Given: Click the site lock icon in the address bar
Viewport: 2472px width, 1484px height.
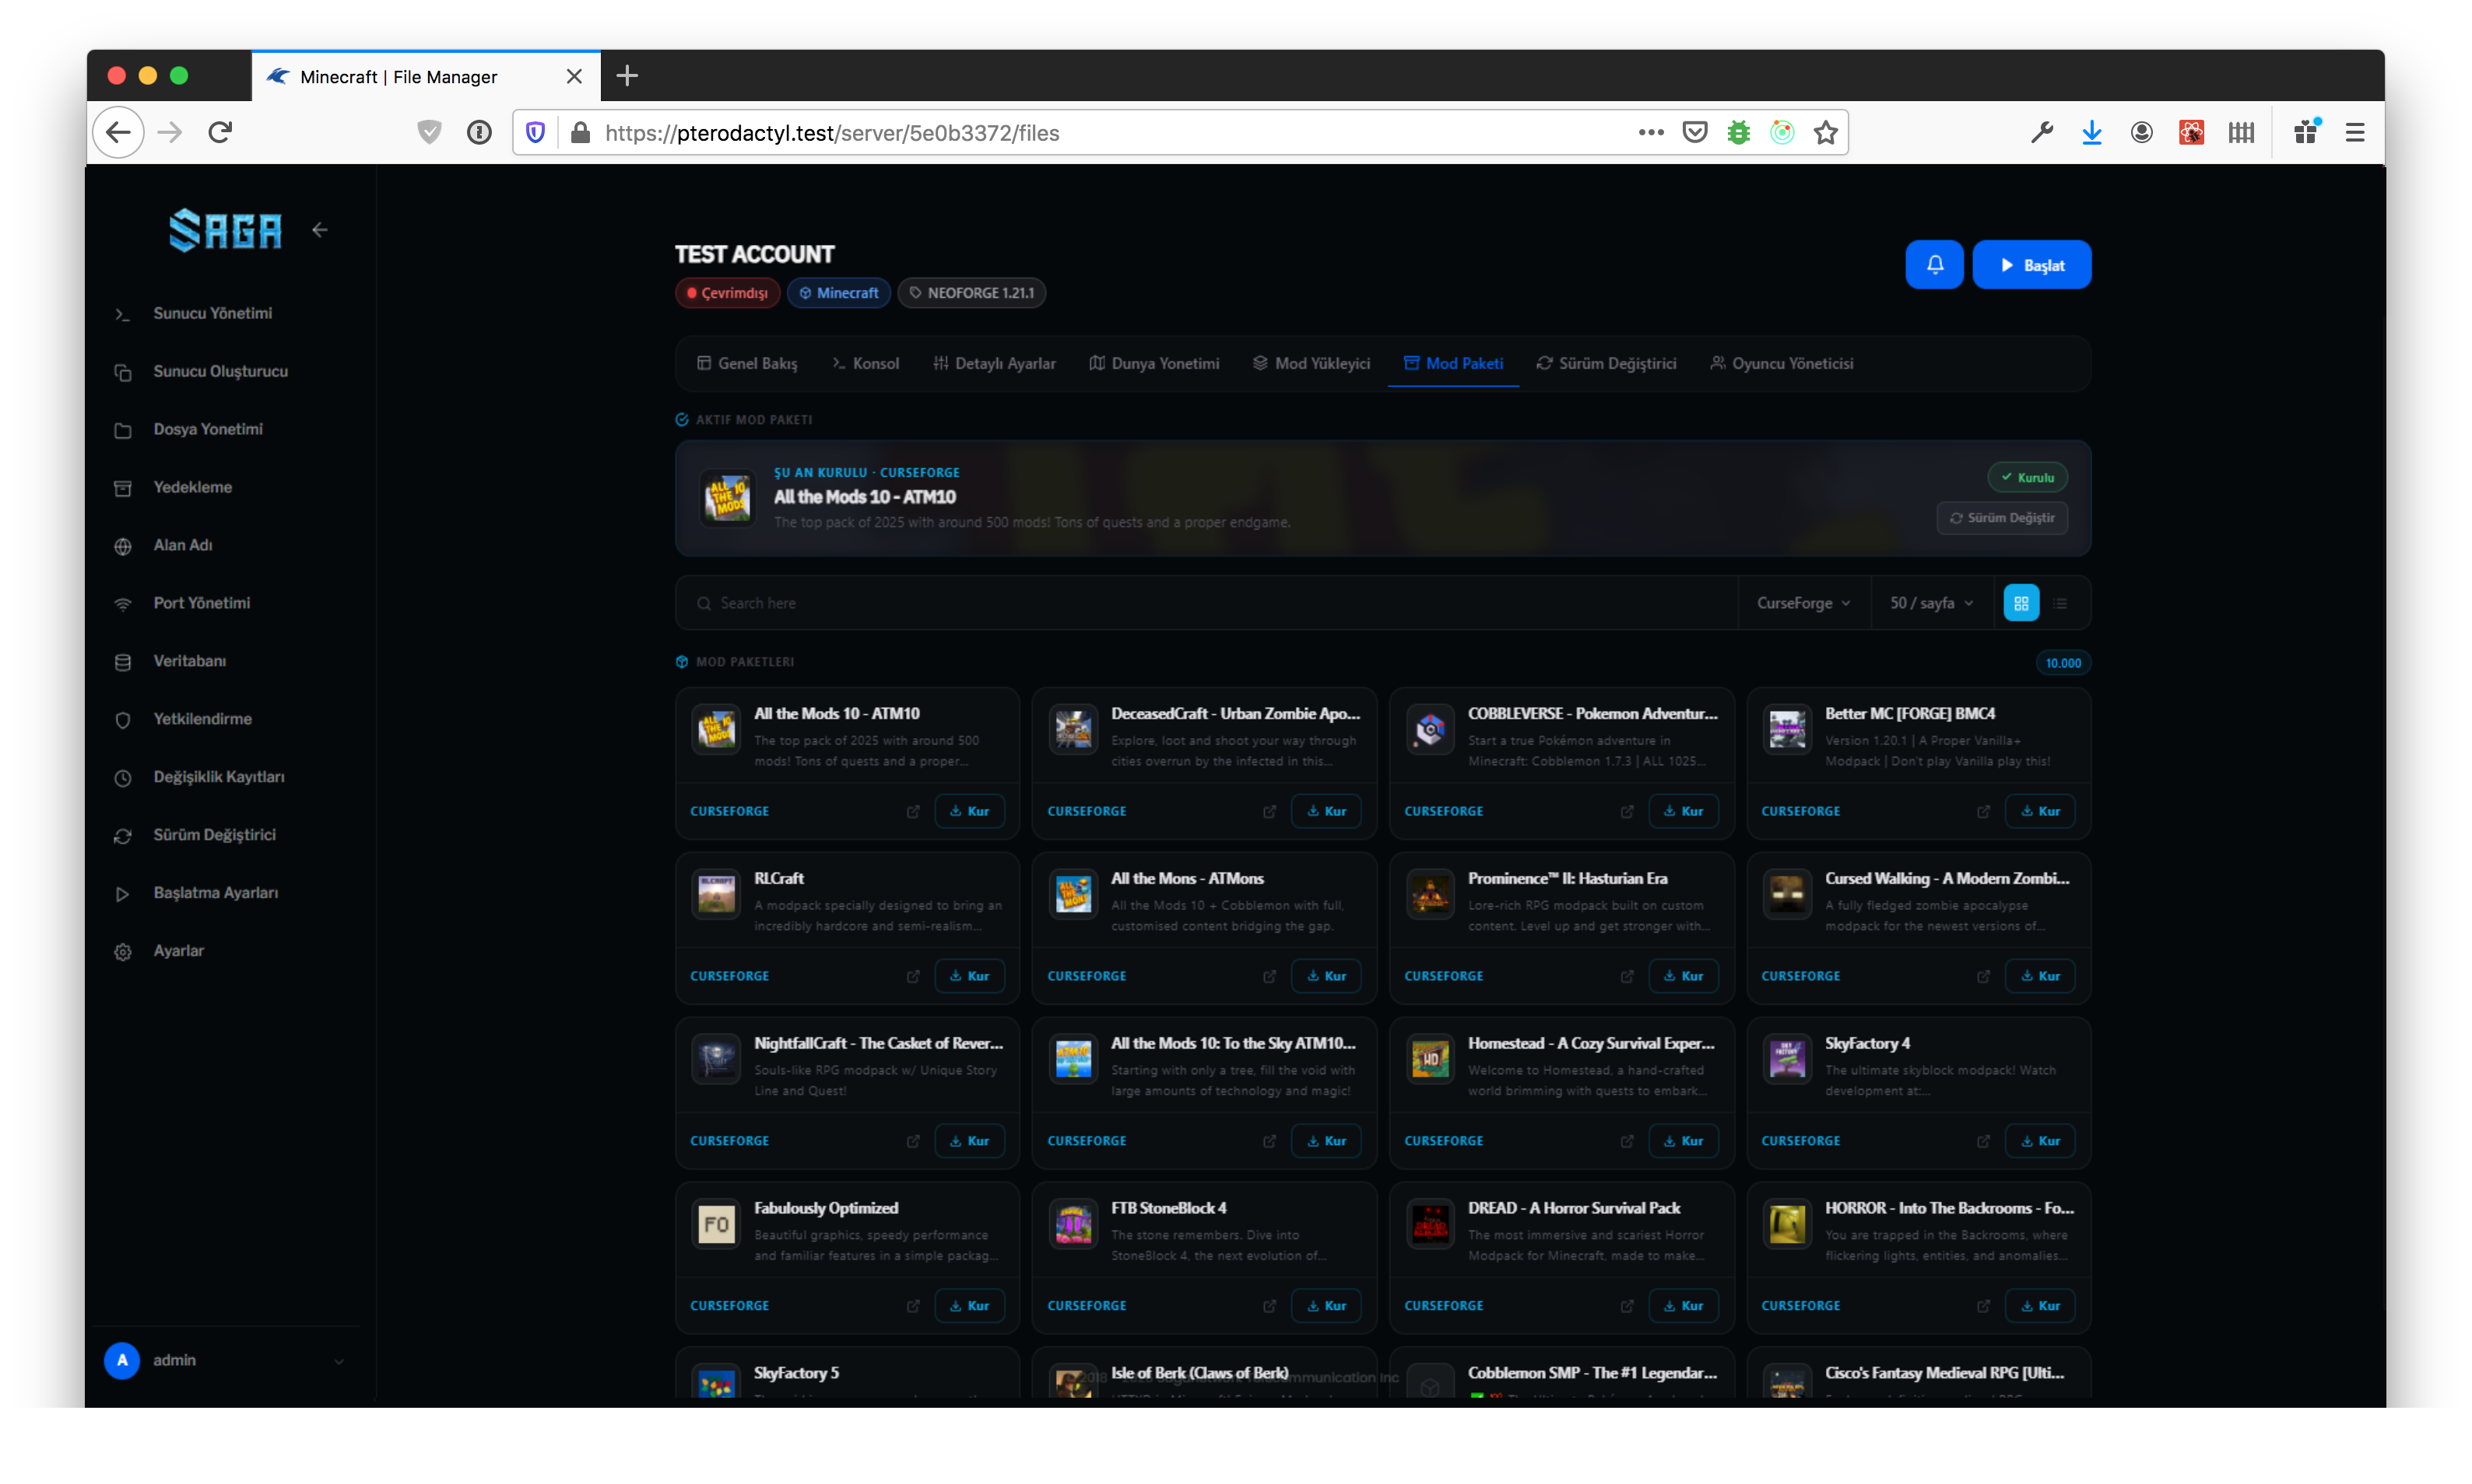Looking at the screenshot, I should click(x=580, y=132).
